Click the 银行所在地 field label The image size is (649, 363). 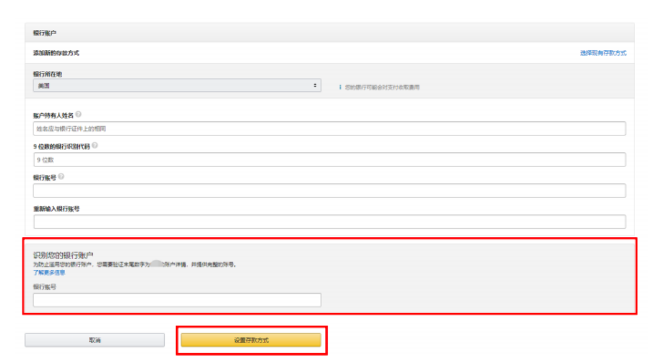(47, 74)
